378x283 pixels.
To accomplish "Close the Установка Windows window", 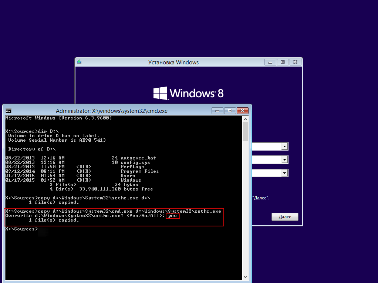I will click(295, 62).
